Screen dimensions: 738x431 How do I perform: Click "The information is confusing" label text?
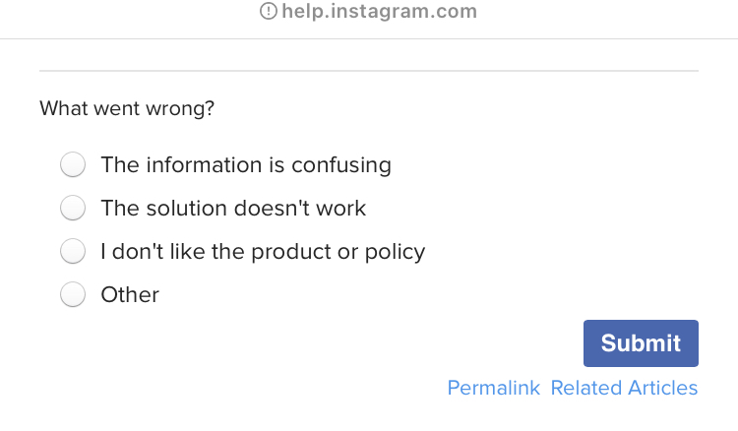click(245, 165)
